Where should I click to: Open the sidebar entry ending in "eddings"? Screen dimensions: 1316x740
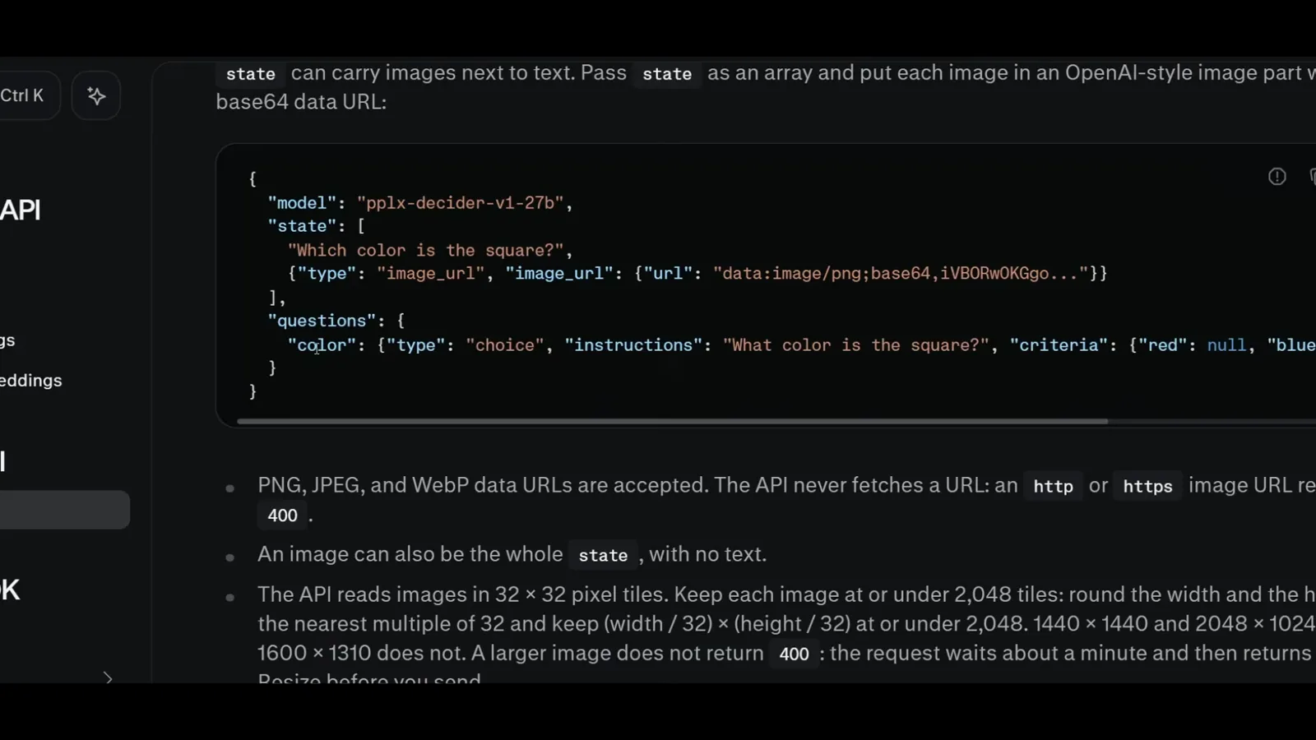tap(31, 381)
